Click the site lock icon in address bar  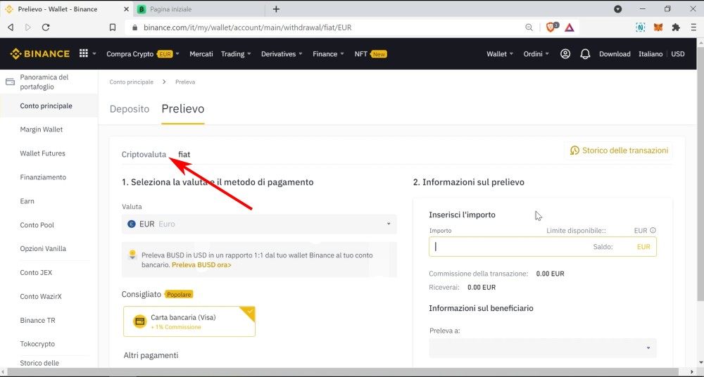[x=134, y=27]
